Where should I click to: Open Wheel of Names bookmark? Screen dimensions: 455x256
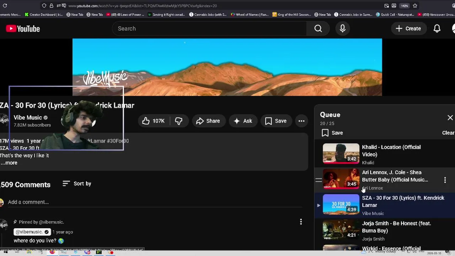click(250, 15)
